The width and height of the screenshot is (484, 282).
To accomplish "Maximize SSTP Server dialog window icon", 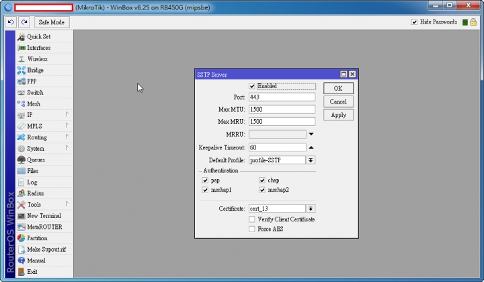I will (x=344, y=74).
